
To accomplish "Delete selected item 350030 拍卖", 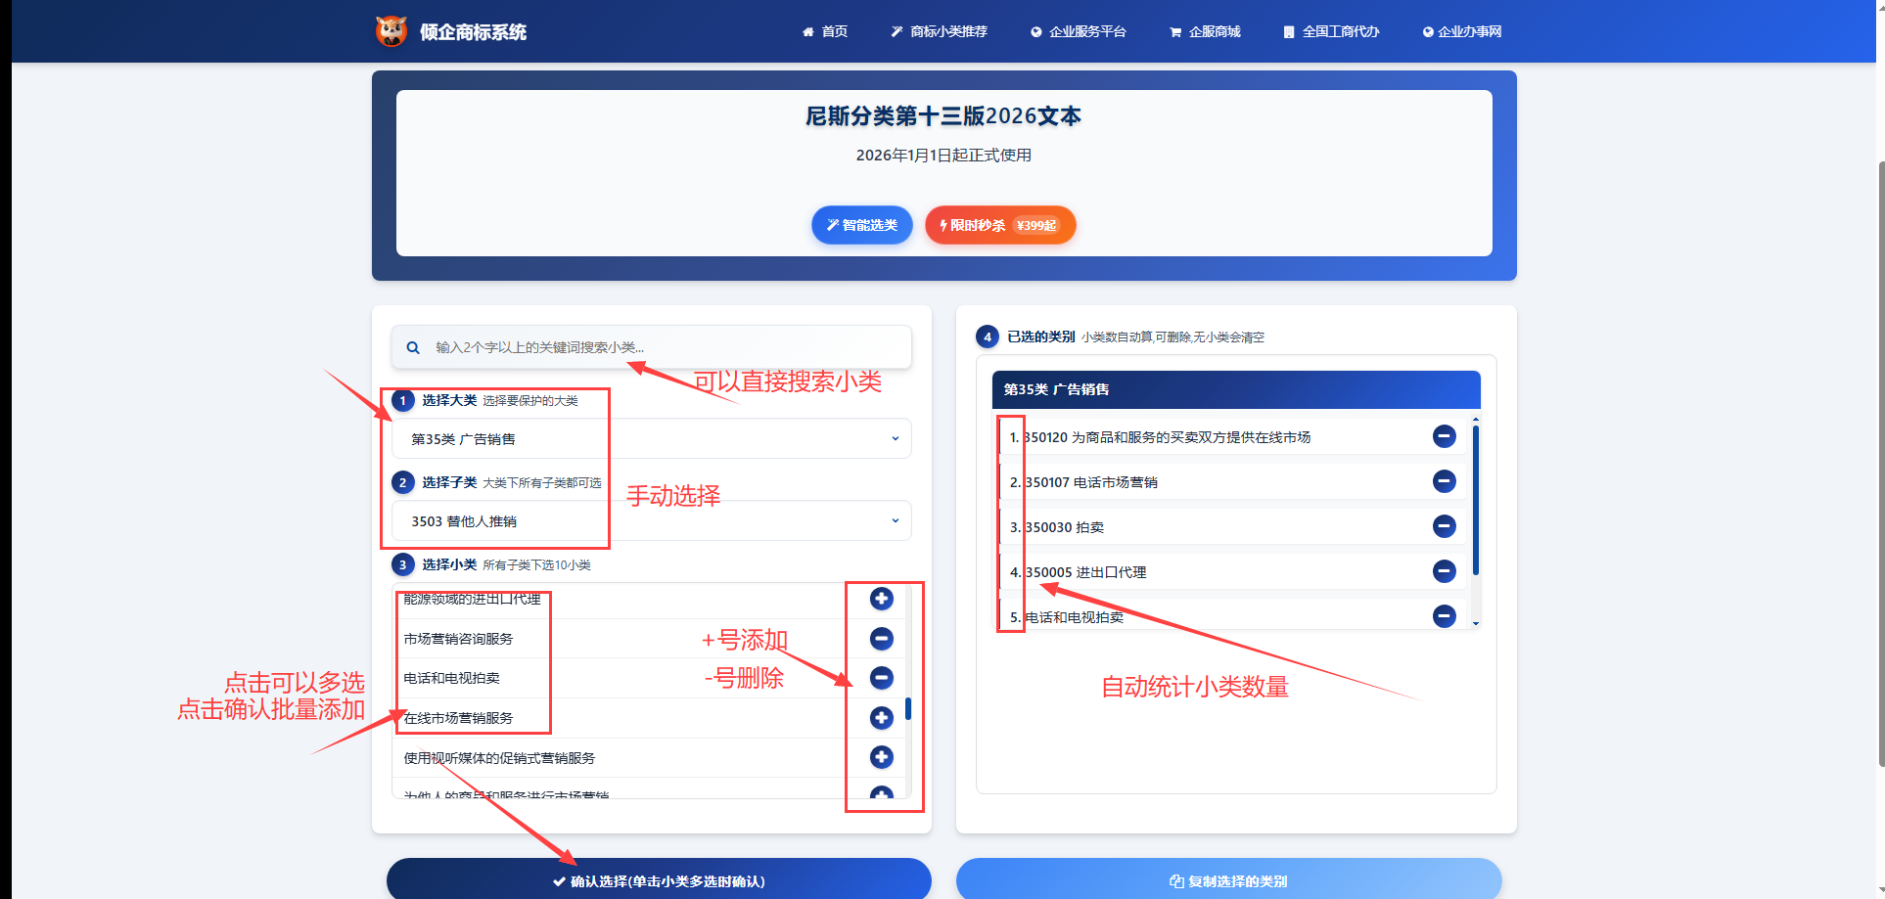I will pyautogui.click(x=1444, y=526).
